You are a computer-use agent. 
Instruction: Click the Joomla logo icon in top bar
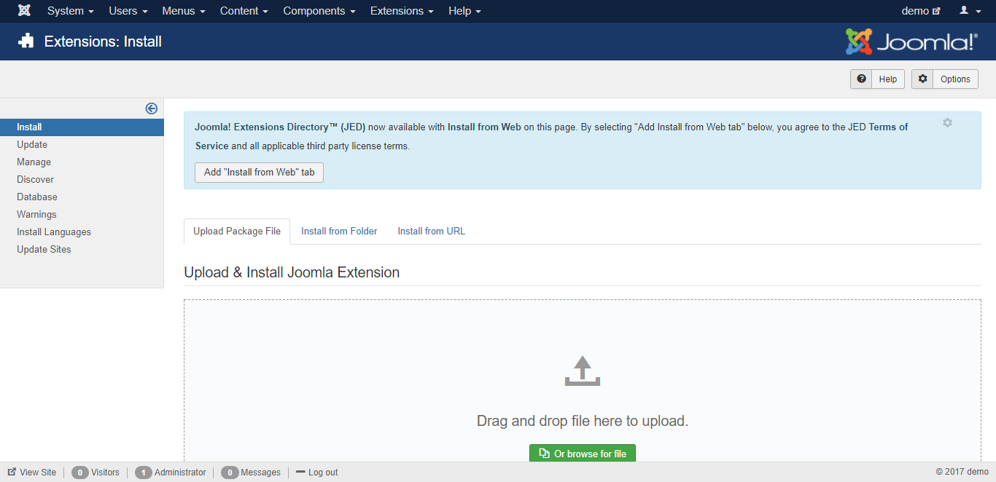pyautogui.click(x=24, y=11)
